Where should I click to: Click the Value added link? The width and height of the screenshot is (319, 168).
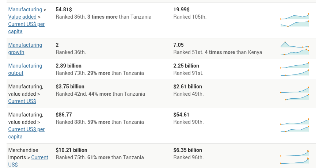(22, 17)
